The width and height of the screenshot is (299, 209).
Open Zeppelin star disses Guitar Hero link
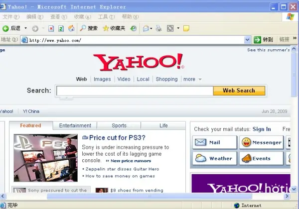coord(122,169)
